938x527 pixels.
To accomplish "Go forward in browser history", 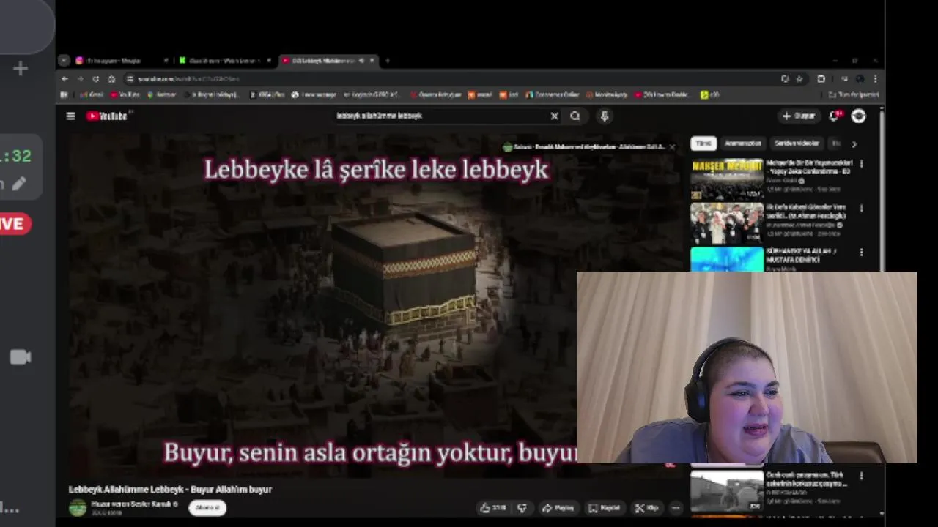I will click(x=80, y=79).
